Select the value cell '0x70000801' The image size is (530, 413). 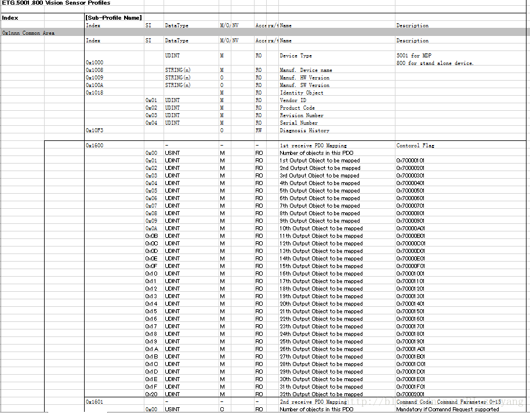410,213
